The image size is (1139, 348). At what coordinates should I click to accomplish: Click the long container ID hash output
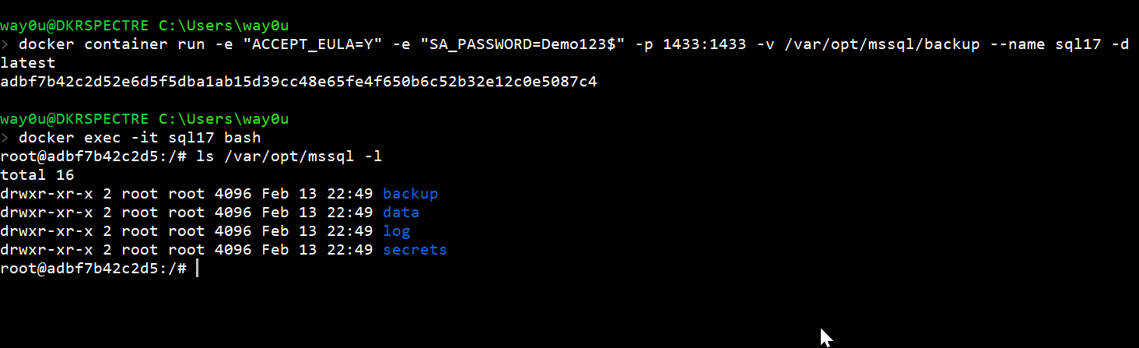[x=299, y=81]
